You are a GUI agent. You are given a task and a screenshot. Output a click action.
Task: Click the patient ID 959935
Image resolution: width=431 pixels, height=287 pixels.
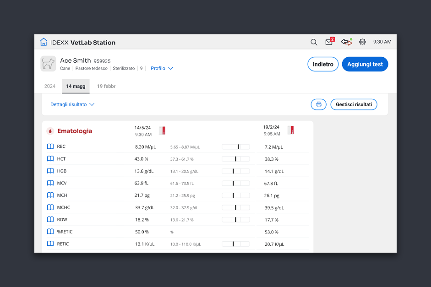click(102, 61)
